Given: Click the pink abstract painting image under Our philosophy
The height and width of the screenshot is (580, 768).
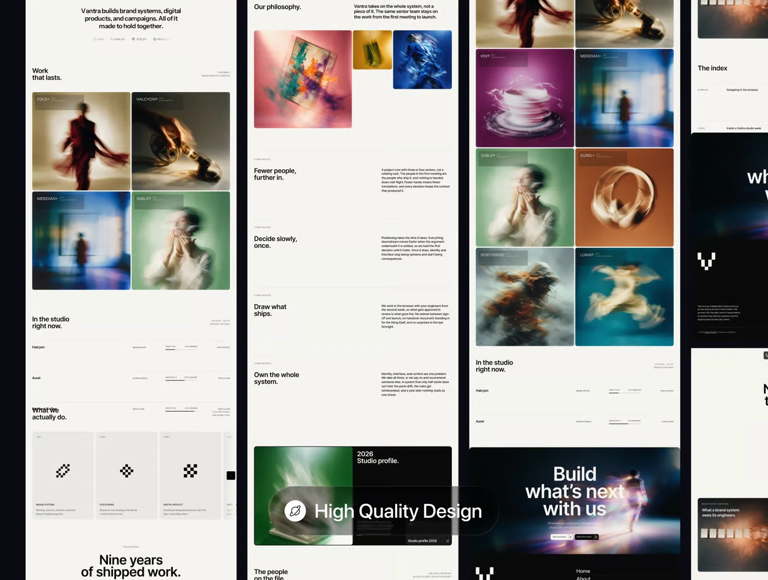Looking at the screenshot, I should [x=303, y=79].
